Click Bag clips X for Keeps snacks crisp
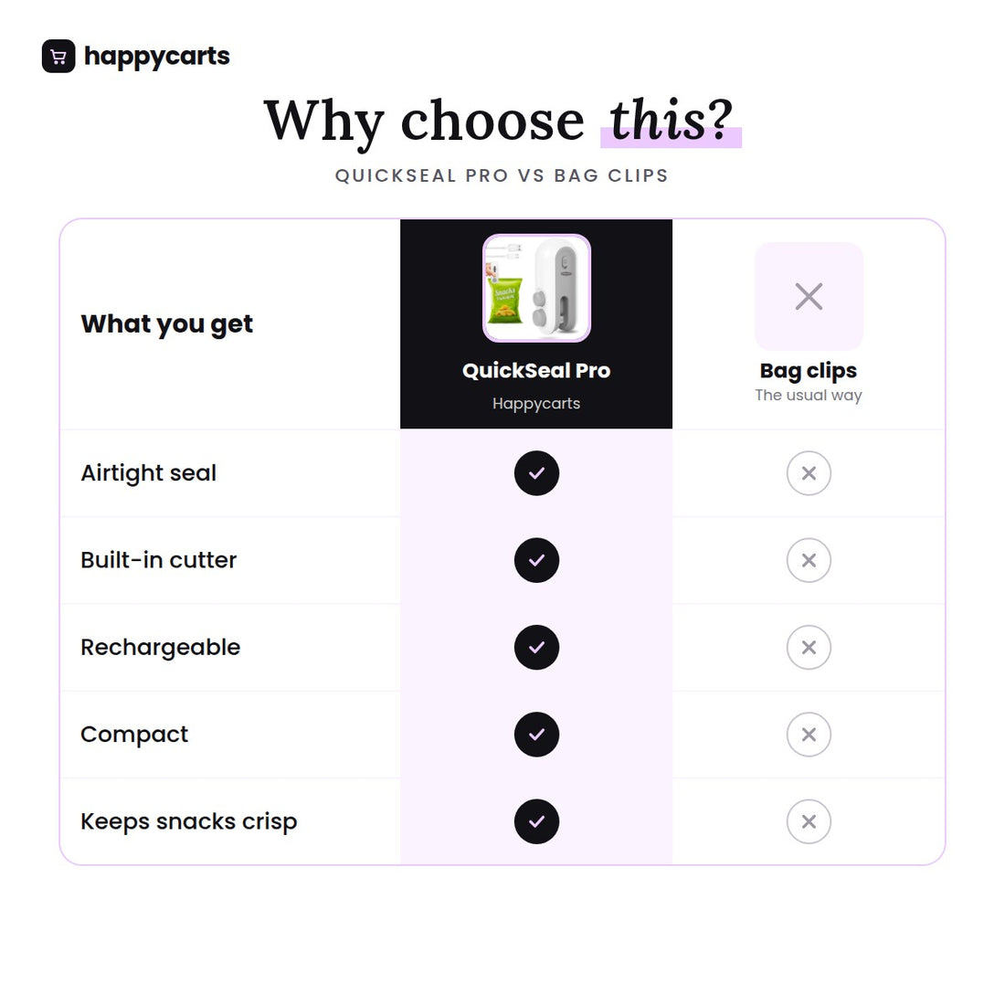 tap(809, 821)
